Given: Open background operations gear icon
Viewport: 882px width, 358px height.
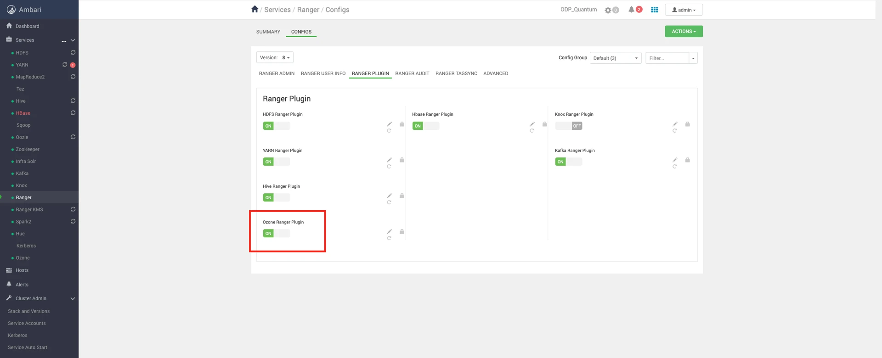Looking at the screenshot, I should pos(608,10).
